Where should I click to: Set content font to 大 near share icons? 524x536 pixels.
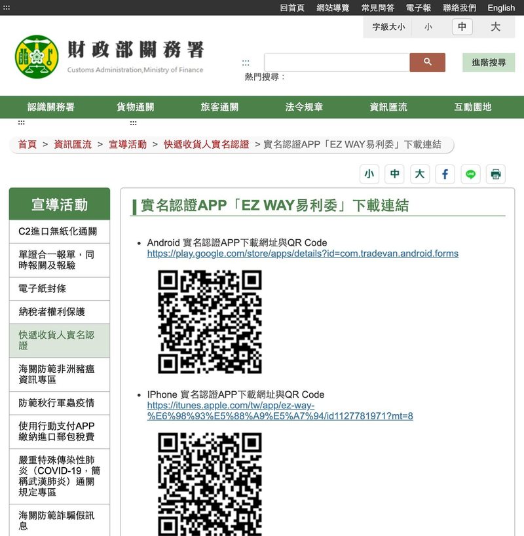point(420,174)
